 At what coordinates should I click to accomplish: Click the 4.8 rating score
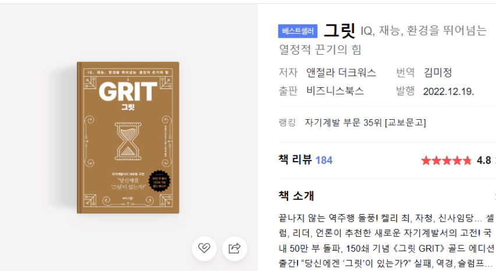pyautogui.click(x=484, y=161)
